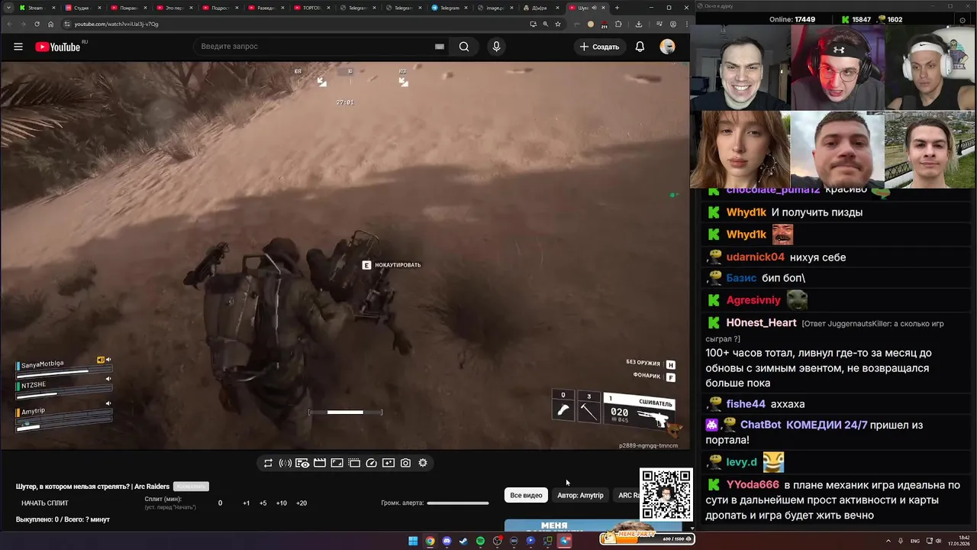This screenshot has height=550, width=977.
Task: Open the browser downloads icon
Action: coord(639,24)
